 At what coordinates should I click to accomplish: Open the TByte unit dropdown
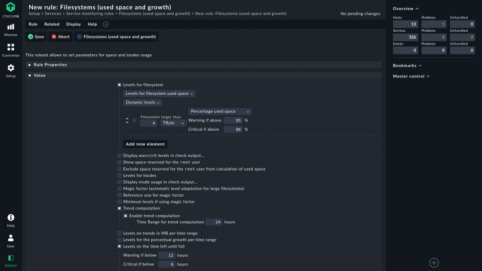(173, 123)
